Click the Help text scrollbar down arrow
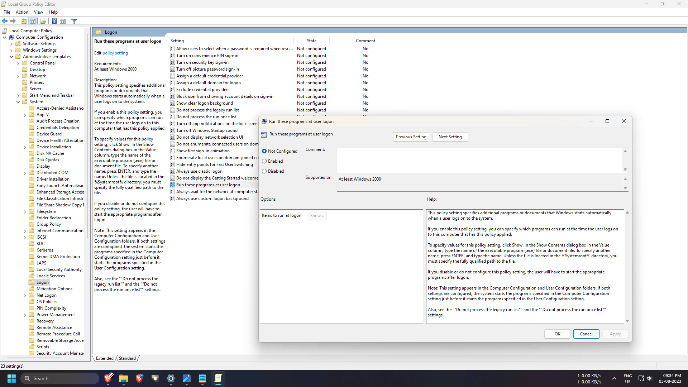This screenshot has width=688, height=387. coord(627,321)
